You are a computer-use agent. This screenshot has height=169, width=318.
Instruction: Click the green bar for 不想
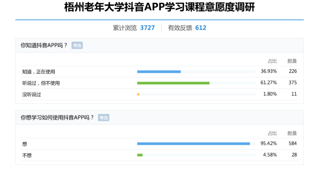pos(140,155)
